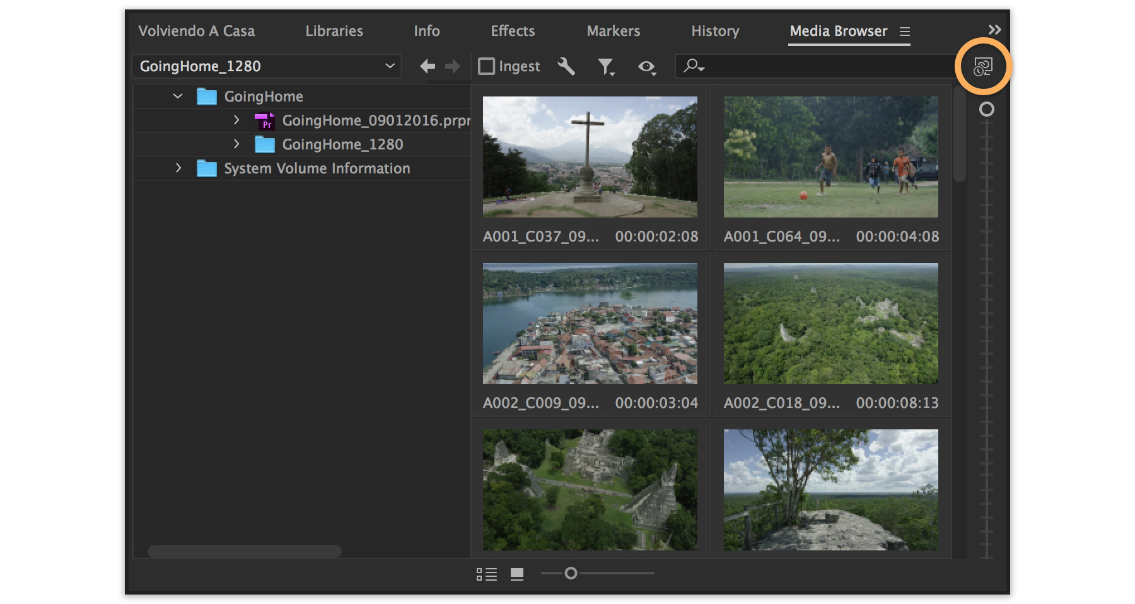Select the A001_C037 cross clip thumbnail

click(x=590, y=157)
